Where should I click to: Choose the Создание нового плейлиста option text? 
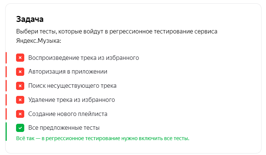pos(68,114)
